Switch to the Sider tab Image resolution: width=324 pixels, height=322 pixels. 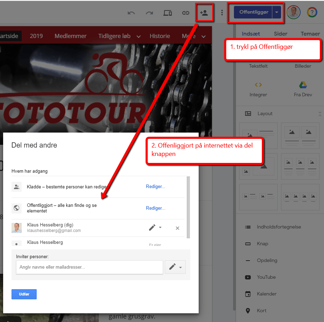280,33
